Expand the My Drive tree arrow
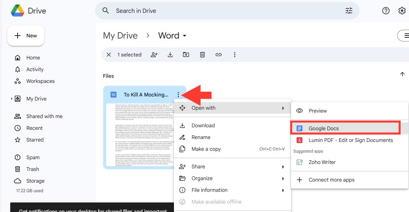The height and width of the screenshot is (212, 409). tap(11, 99)
